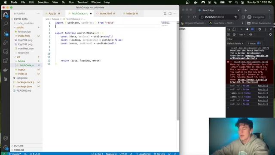Open the Extensions view

(x=6, y=61)
